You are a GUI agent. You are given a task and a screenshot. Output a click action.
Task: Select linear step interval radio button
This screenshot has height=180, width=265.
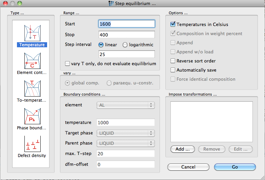tap(101, 45)
